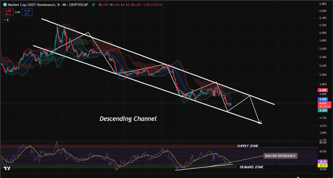The image size is (333, 178).
Task: Click the green 4.32% price label
Action: pyautogui.click(x=323, y=110)
